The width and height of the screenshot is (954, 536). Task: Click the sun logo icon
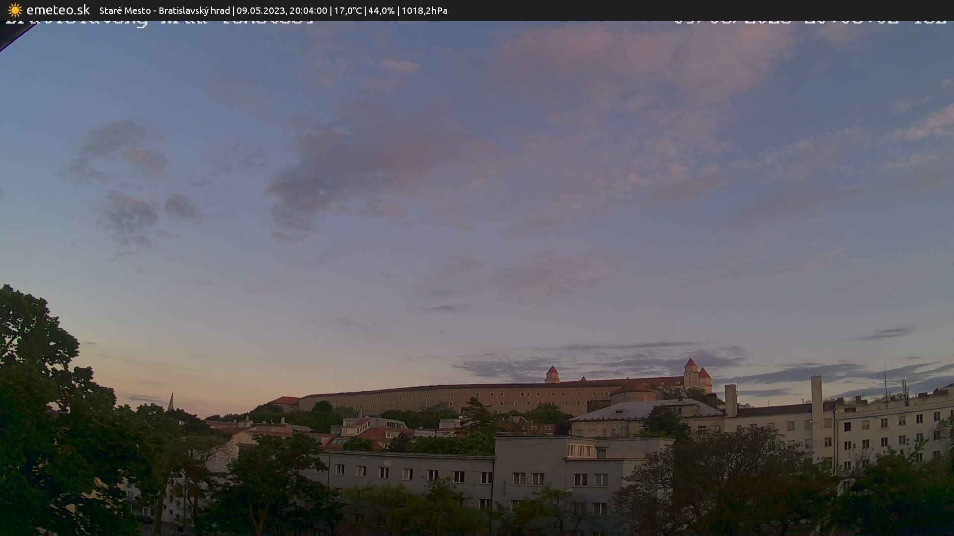15,10
